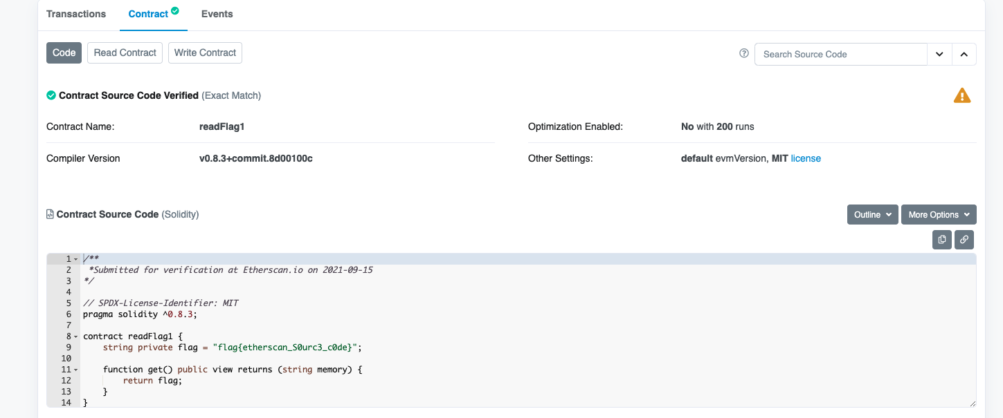This screenshot has height=418, width=1003.
Task: Click the search help question mark icon
Action: click(x=744, y=54)
